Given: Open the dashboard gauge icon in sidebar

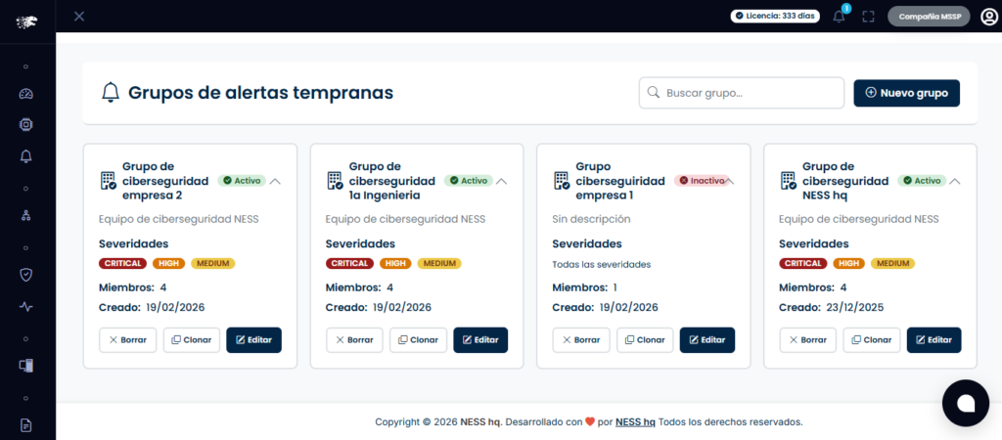Looking at the screenshot, I should [x=26, y=94].
